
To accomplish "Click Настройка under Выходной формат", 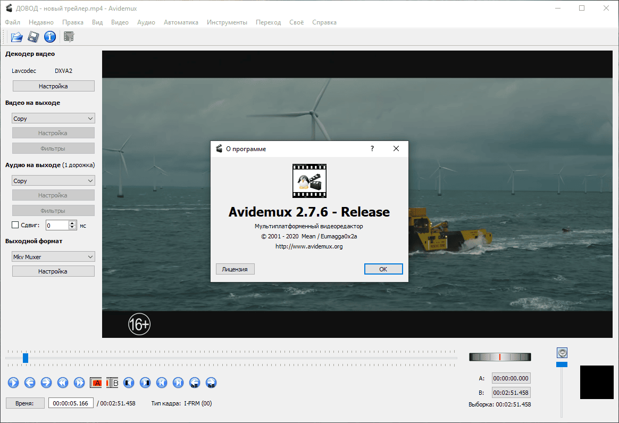I will [x=53, y=271].
